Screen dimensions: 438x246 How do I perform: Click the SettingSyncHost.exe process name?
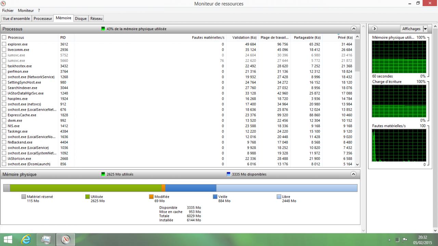(24, 82)
